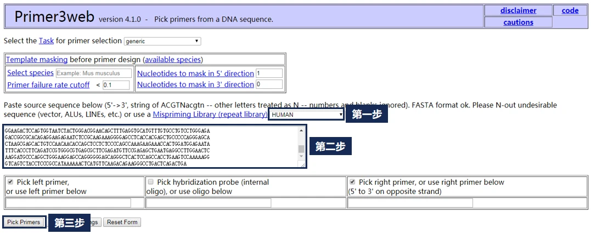Click the Primer failure rate cutoff link

48,85
